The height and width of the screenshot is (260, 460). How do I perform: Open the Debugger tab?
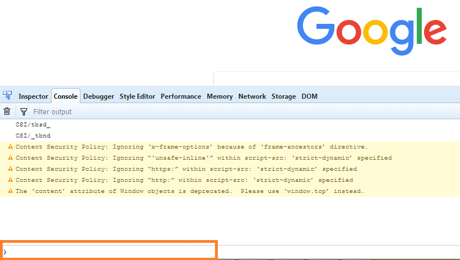99,96
